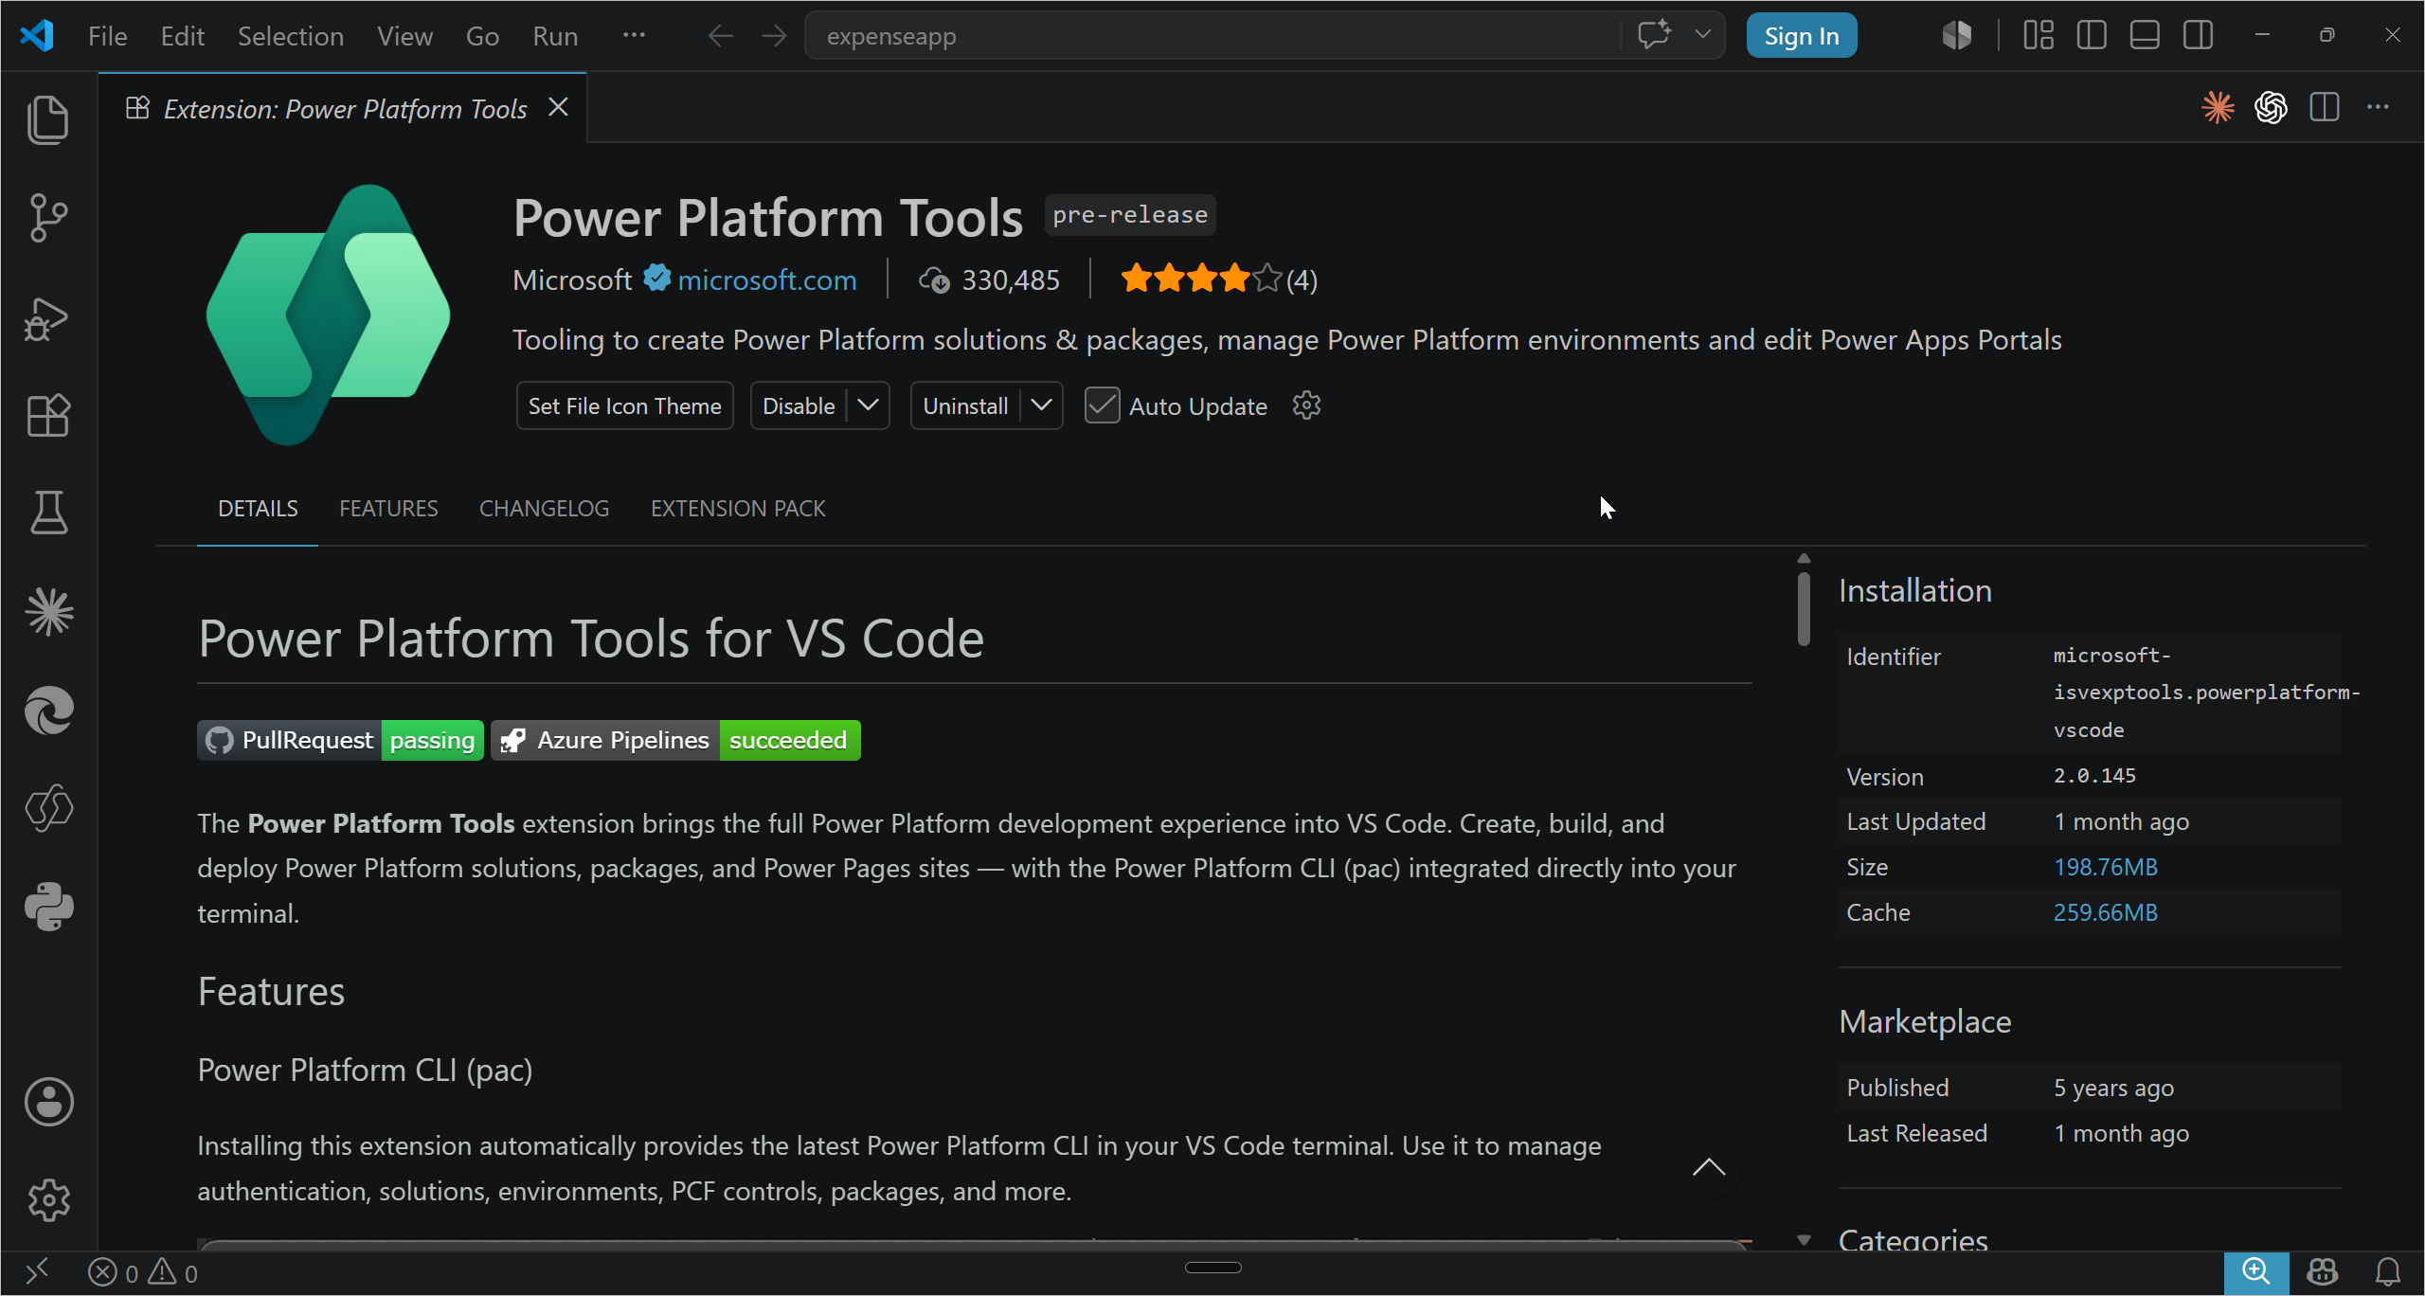Screen dimensions: 2425x1296
Task: Click the 198.76MB size link
Action: pyautogui.click(x=2105, y=867)
